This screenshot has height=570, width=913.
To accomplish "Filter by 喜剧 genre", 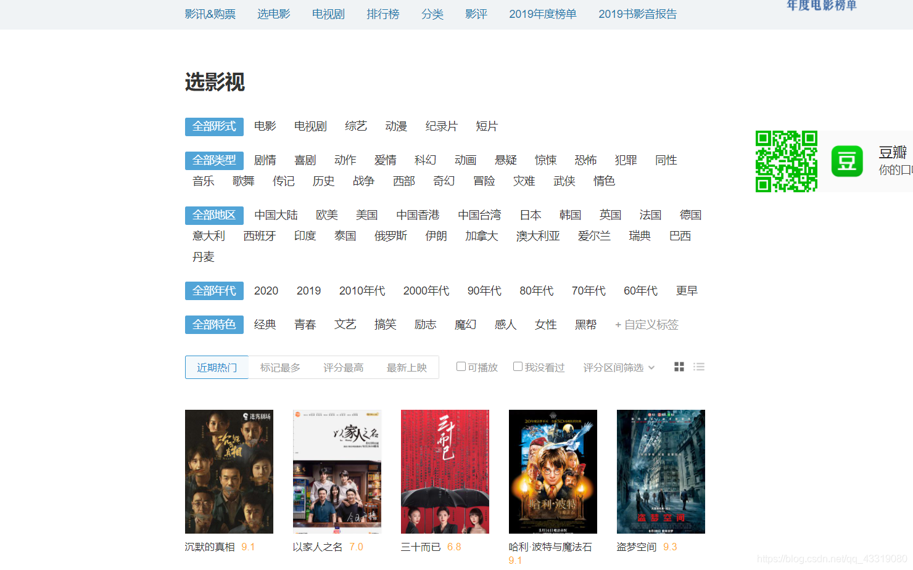I will pos(305,160).
